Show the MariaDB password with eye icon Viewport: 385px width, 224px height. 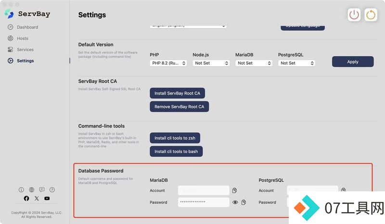coord(235,202)
